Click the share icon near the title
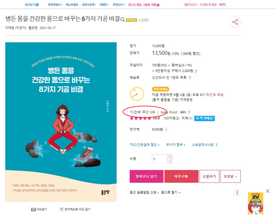Image resolution: width=276 pixels, height=215 pixels. pyautogui.click(x=235, y=22)
